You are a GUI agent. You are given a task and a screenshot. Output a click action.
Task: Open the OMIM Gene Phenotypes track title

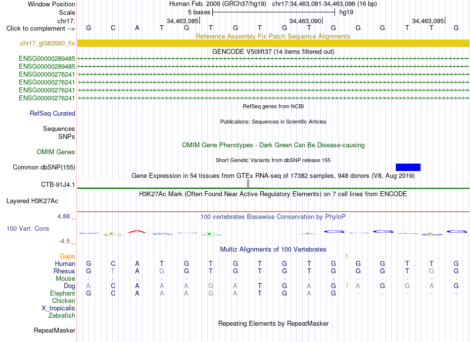coord(273,145)
